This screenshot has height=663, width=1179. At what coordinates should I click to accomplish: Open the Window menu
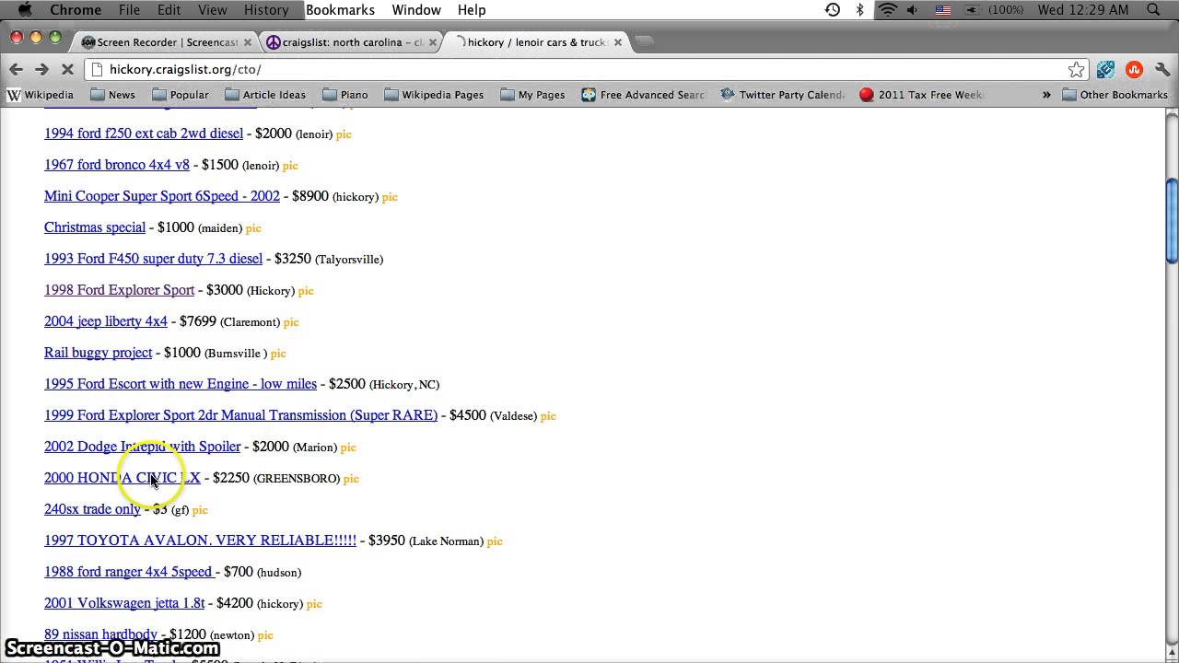pyautogui.click(x=416, y=10)
